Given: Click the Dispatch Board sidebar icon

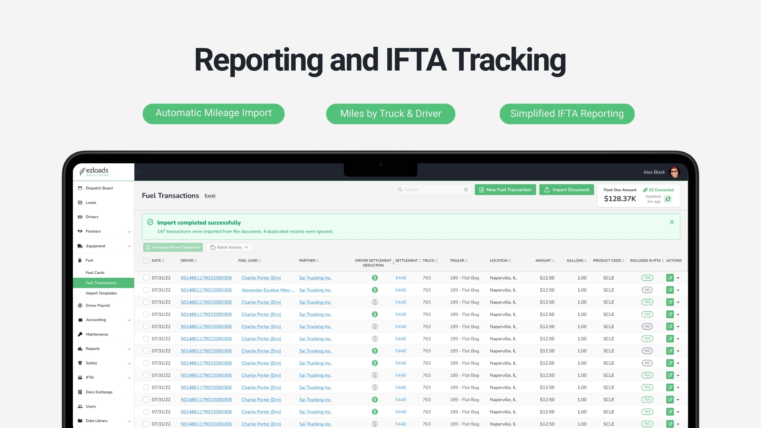Looking at the screenshot, I should [80, 188].
